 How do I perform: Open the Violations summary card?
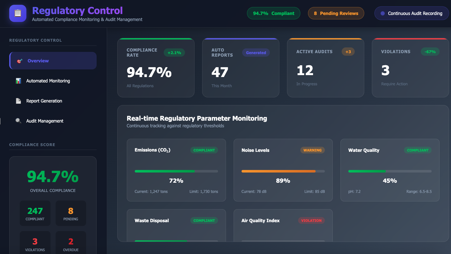coord(410,68)
